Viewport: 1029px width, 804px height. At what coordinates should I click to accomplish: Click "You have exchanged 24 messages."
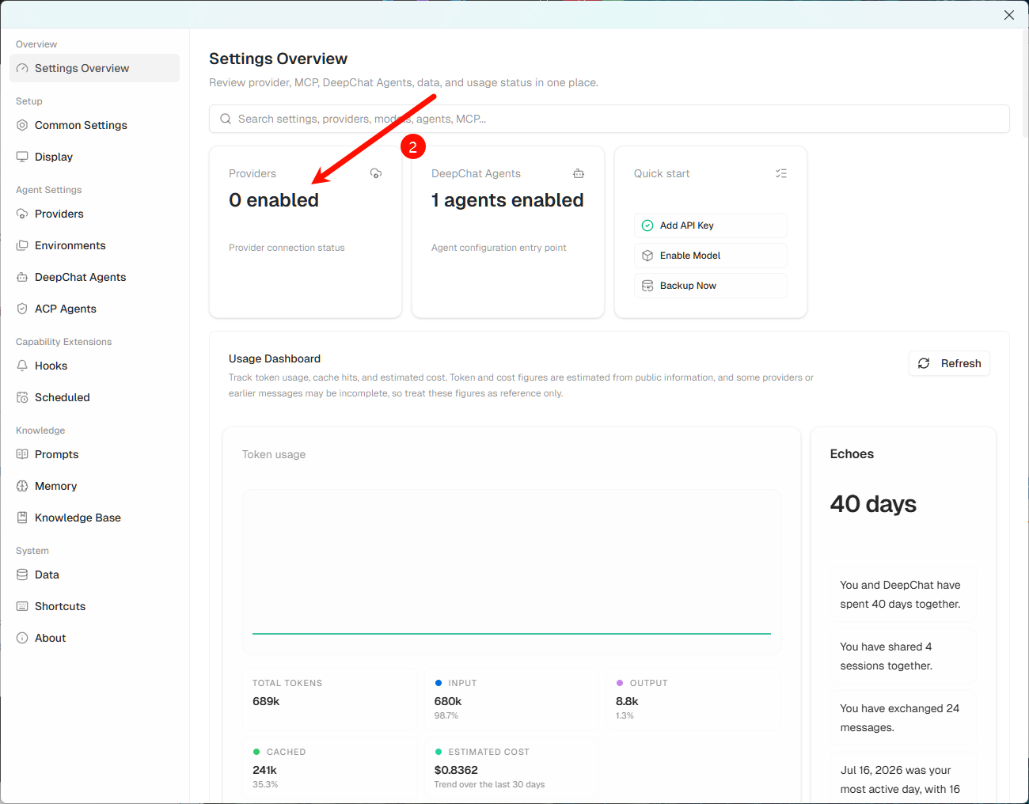pyautogui.click(x=900, y=718)
